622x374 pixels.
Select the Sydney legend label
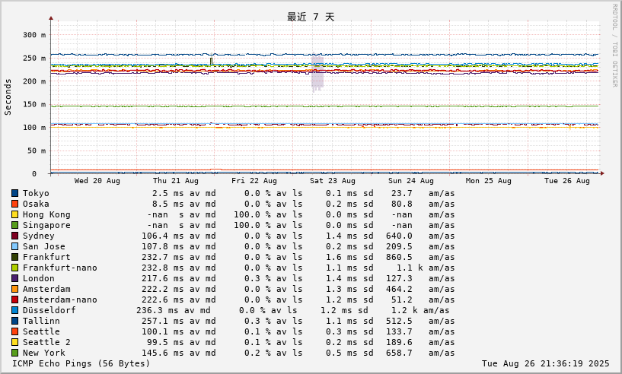[x=39, y=236]
